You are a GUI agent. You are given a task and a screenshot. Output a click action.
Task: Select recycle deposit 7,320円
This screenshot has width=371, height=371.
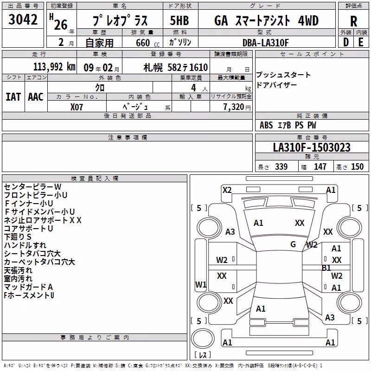pos(237,107)
